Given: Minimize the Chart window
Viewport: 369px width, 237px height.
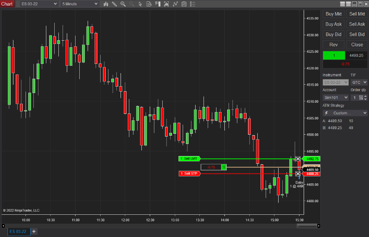Looking at the screenshot, I should click(x=355, y=4).
